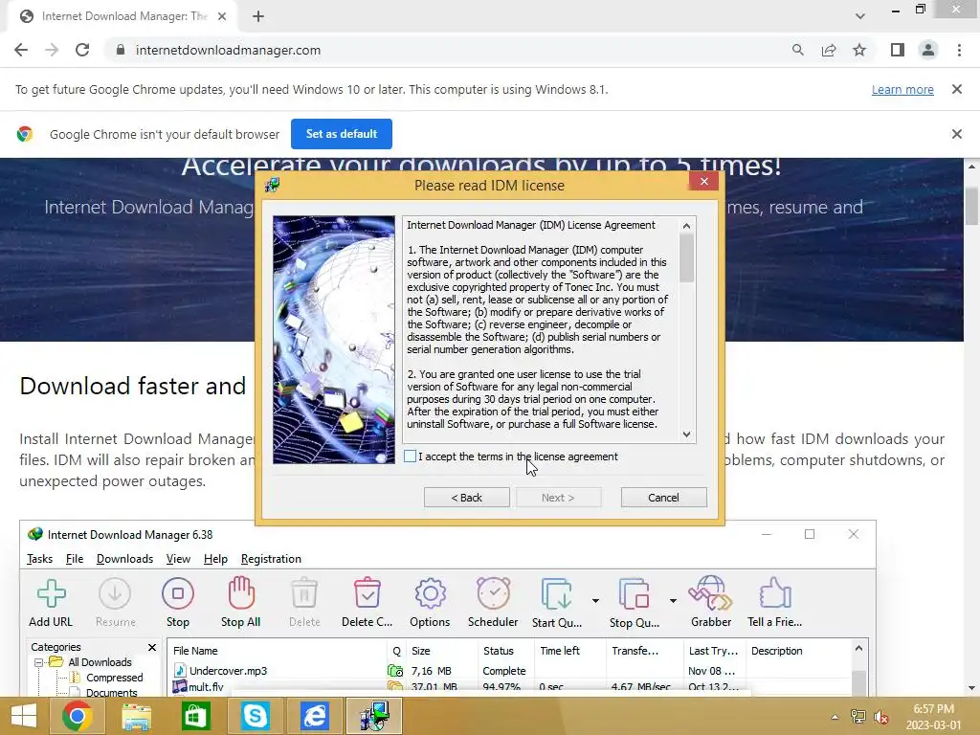Click the Learn more link

click(902, 89)
